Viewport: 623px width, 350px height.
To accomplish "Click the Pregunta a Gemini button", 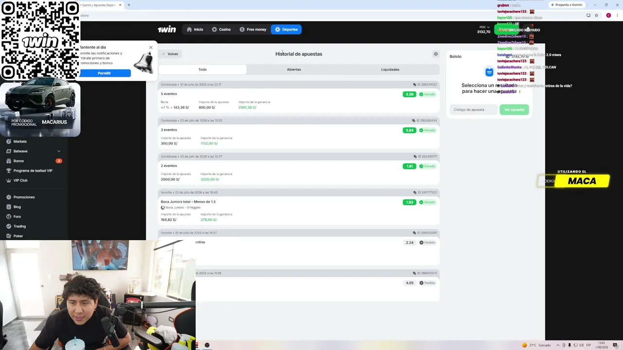I will (567, 5).
